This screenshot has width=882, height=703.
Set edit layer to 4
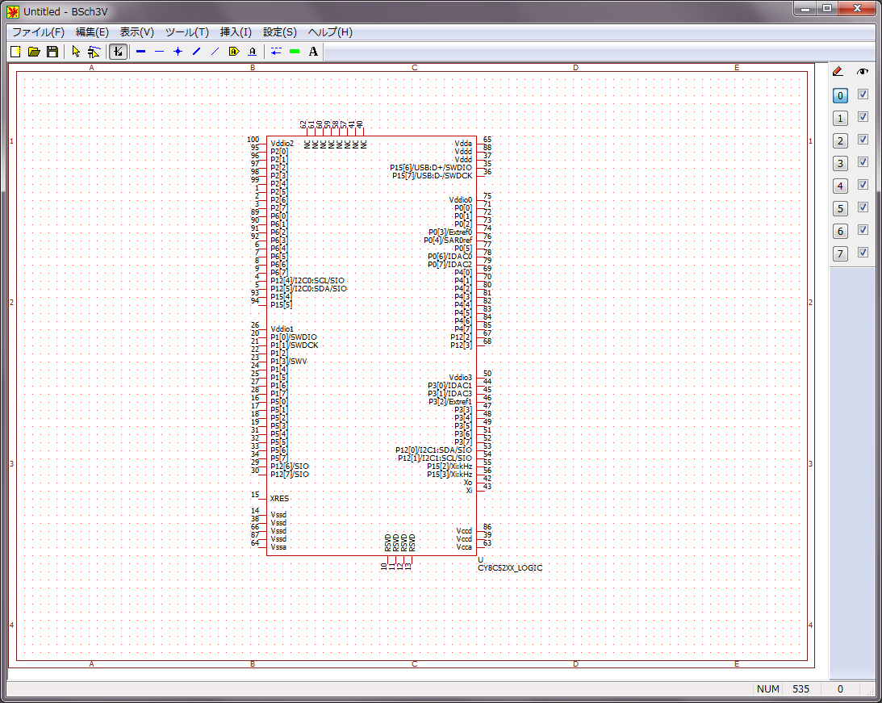tap(840, 186)
